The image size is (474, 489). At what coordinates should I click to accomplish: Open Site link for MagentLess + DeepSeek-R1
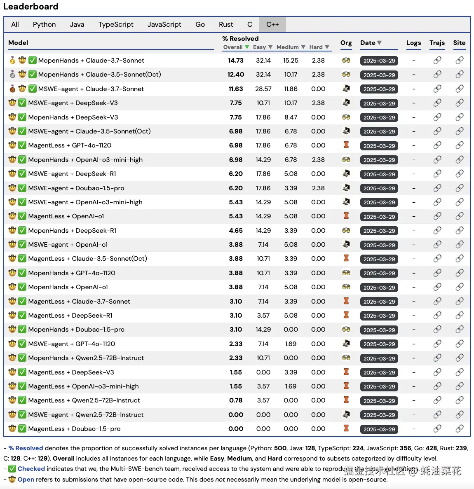(x=459, y=315)
